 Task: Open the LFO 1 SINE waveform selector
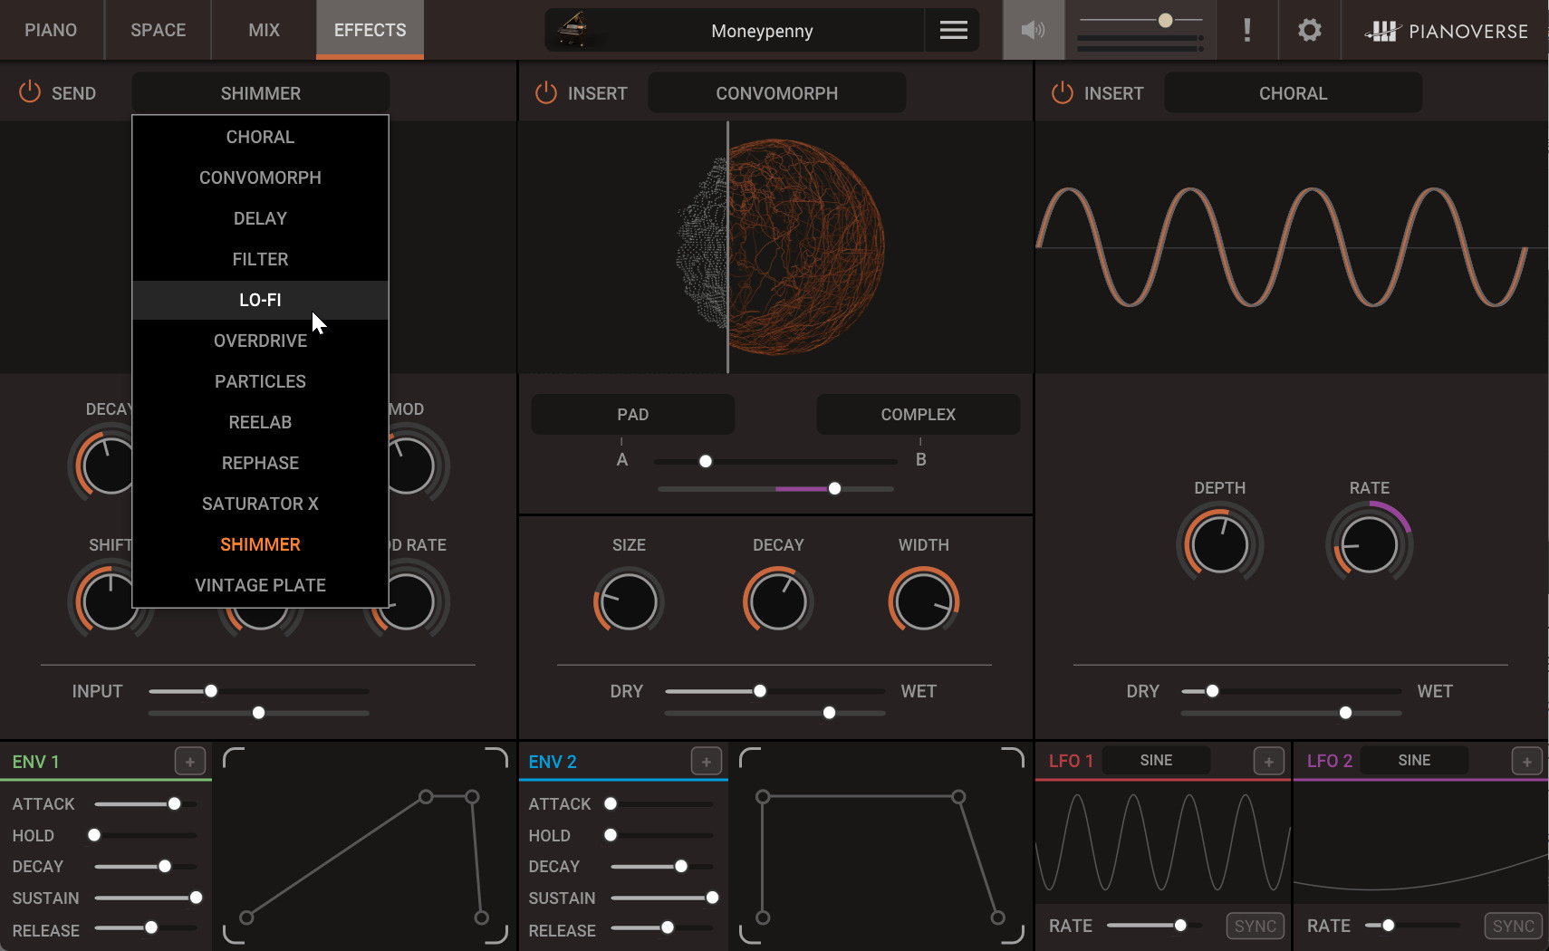pos(1156,760)
